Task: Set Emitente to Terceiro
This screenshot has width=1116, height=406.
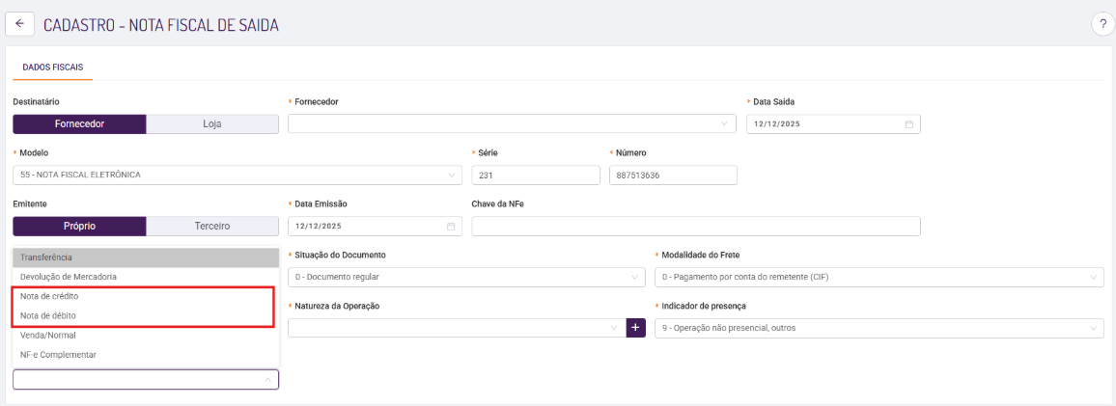Action: coord(212,227)
